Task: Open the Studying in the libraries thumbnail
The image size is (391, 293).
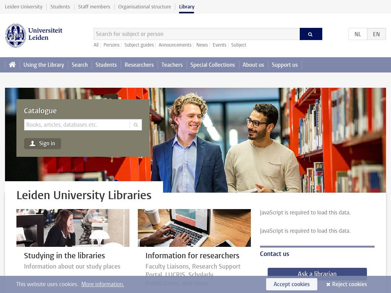Action: [x=73, y=228]
